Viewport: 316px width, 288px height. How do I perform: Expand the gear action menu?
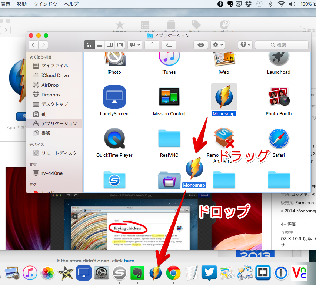click(x=217, y=45)
